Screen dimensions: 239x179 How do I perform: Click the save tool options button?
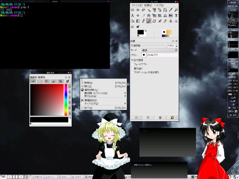coord(136,117)
